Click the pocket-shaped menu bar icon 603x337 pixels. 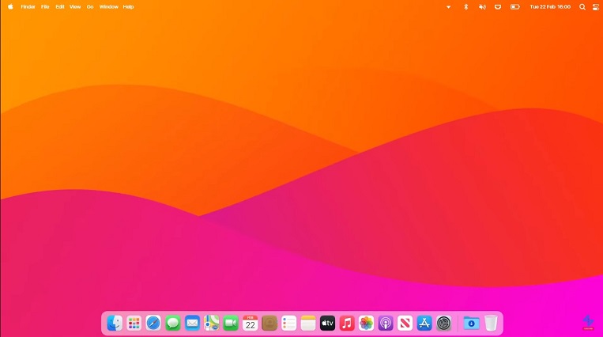[498, 6]
